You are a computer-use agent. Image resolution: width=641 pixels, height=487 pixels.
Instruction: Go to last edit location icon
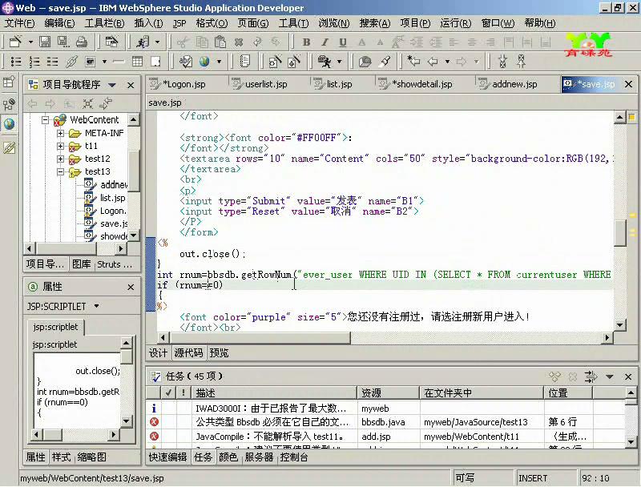point(413,62)
